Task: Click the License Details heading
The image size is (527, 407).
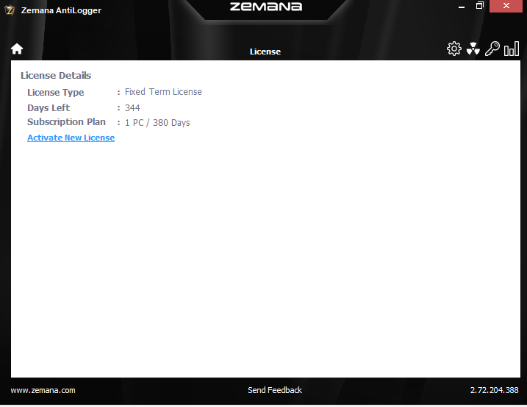Action: coord(56,75)
